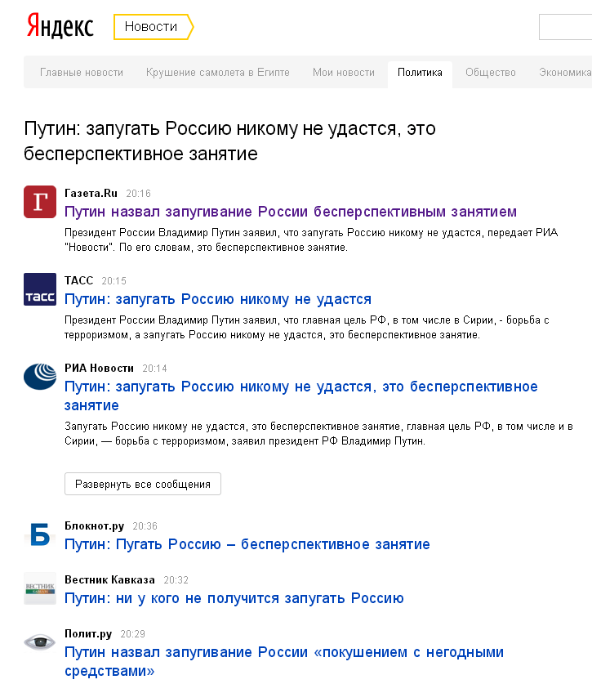Switch to Общество tab
The image size is (592, 693).
pos(491,73)
